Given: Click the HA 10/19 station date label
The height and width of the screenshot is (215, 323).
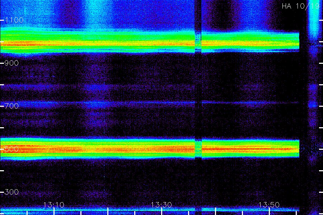Looking at the screenshot, I should [300, 6].
